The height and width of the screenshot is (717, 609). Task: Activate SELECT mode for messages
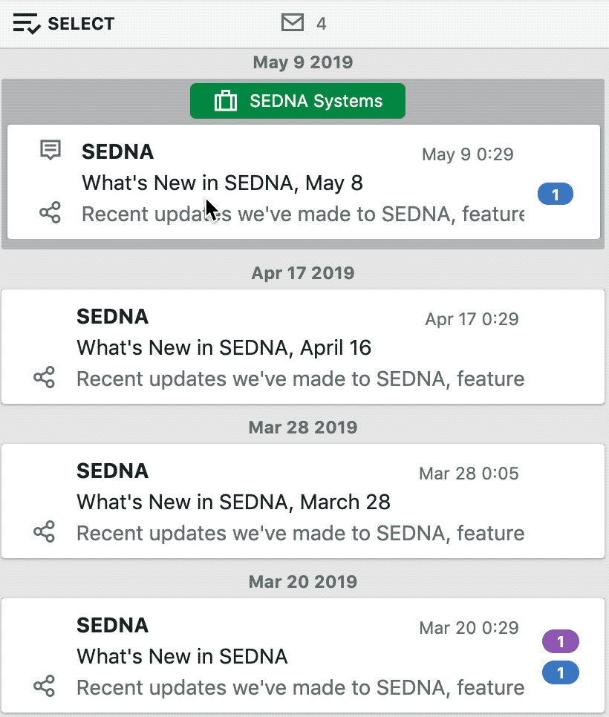pos(64,24)
